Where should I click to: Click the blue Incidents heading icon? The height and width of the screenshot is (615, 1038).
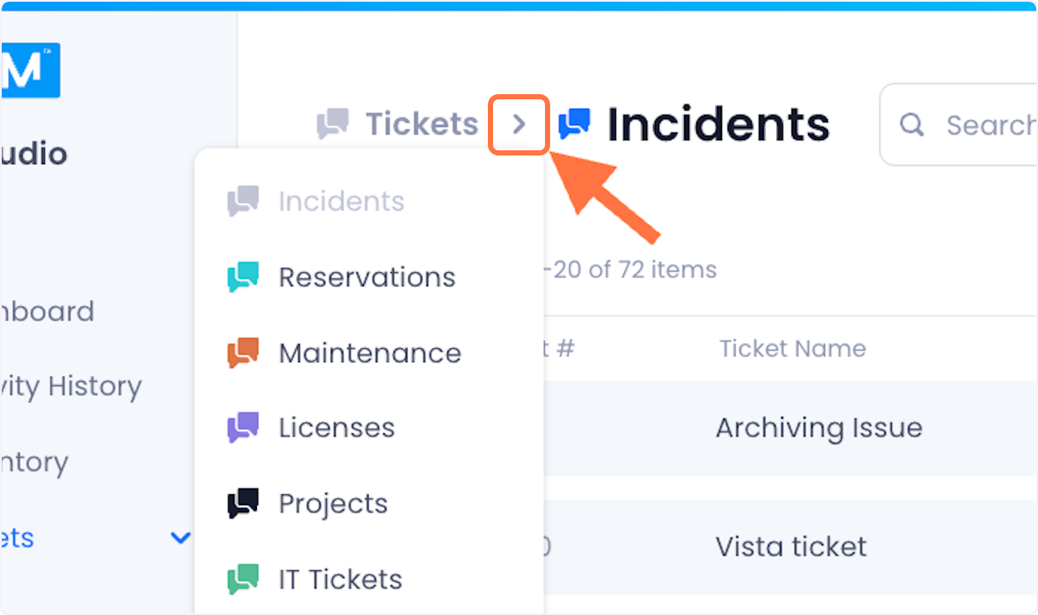pos(574,124)
